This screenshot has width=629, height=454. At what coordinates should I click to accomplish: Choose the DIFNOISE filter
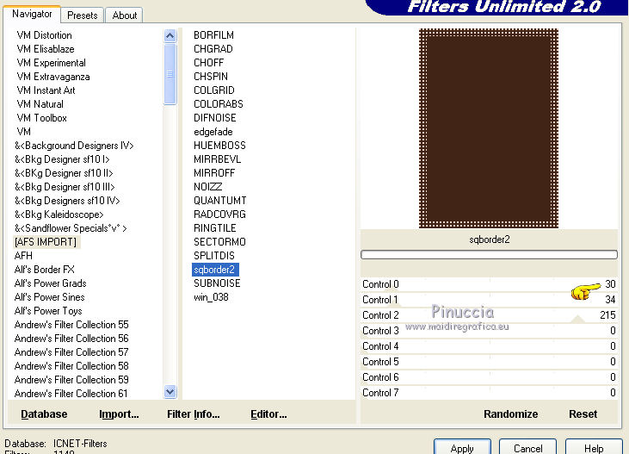(214, 118)
